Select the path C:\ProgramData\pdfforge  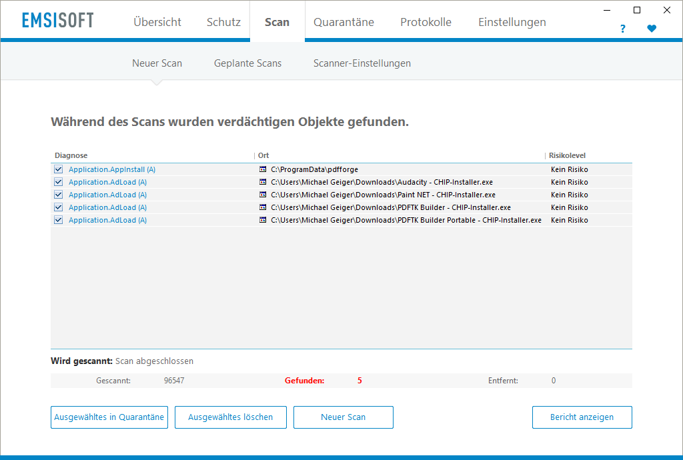[x=315, y=169]
